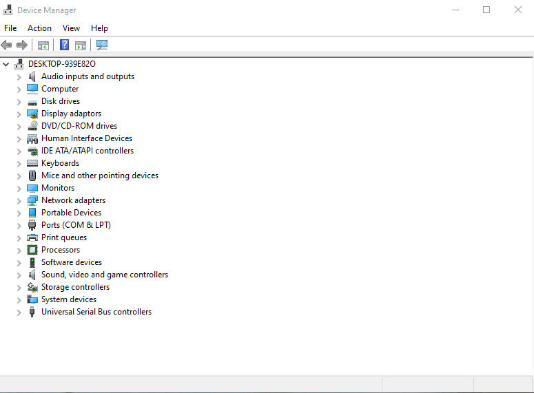The height and width of the screenshot is (393, 534).
Task: Click the printer icon beside Print queues
Action: coord(32,237)
